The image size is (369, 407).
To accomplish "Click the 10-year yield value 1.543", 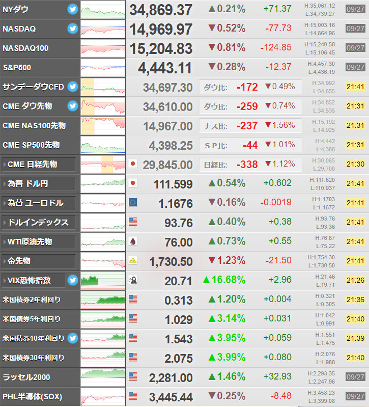I will pos(179,339).
